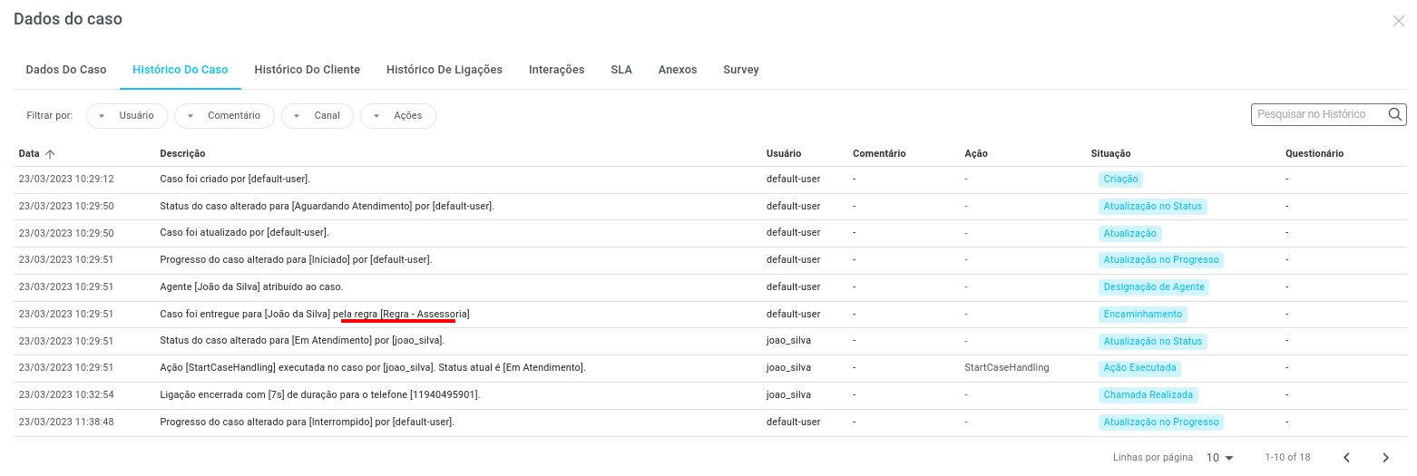This screenshot has height=476, width=1417.
Task: Expand the Ações filter dropdown
Action: (398, 116)
